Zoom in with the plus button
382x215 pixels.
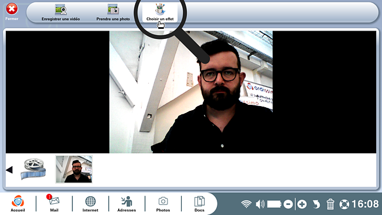pyautogui.click(x=302, y=204)
